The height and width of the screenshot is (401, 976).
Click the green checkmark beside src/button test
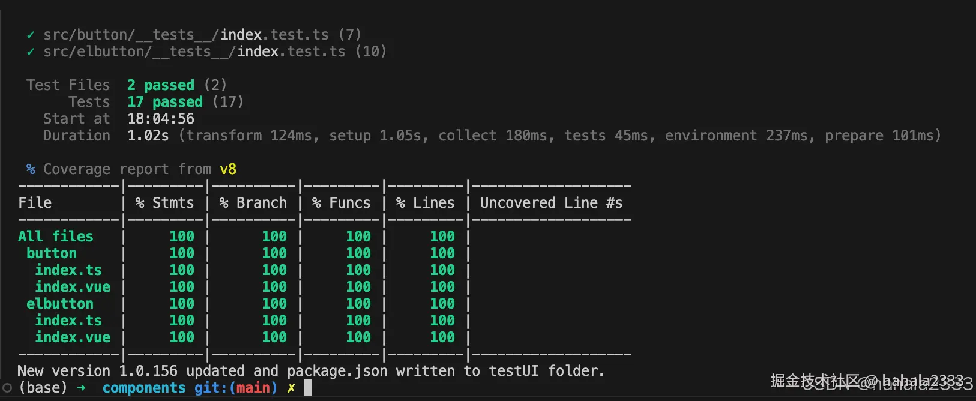[x=31, y=35]
